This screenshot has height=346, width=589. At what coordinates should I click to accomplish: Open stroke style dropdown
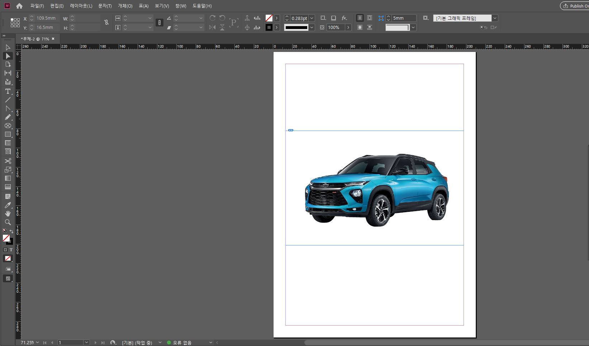point(312,27)
